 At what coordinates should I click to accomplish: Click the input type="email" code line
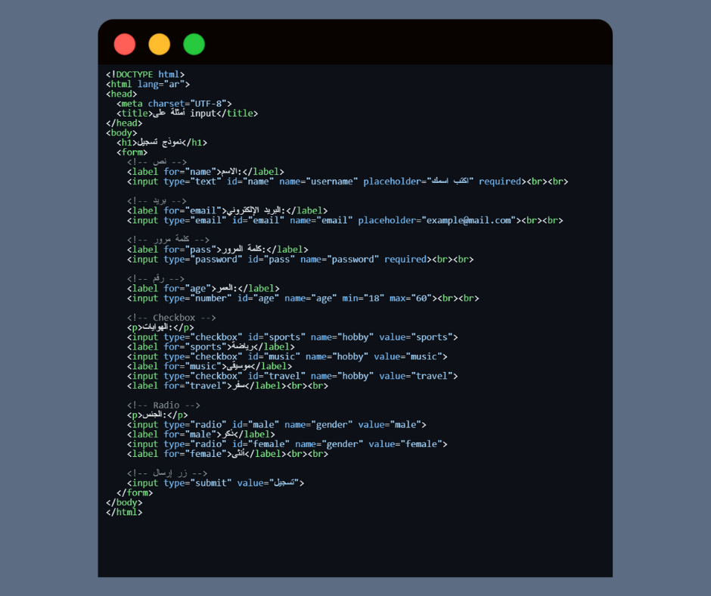[x=344, y=221]
